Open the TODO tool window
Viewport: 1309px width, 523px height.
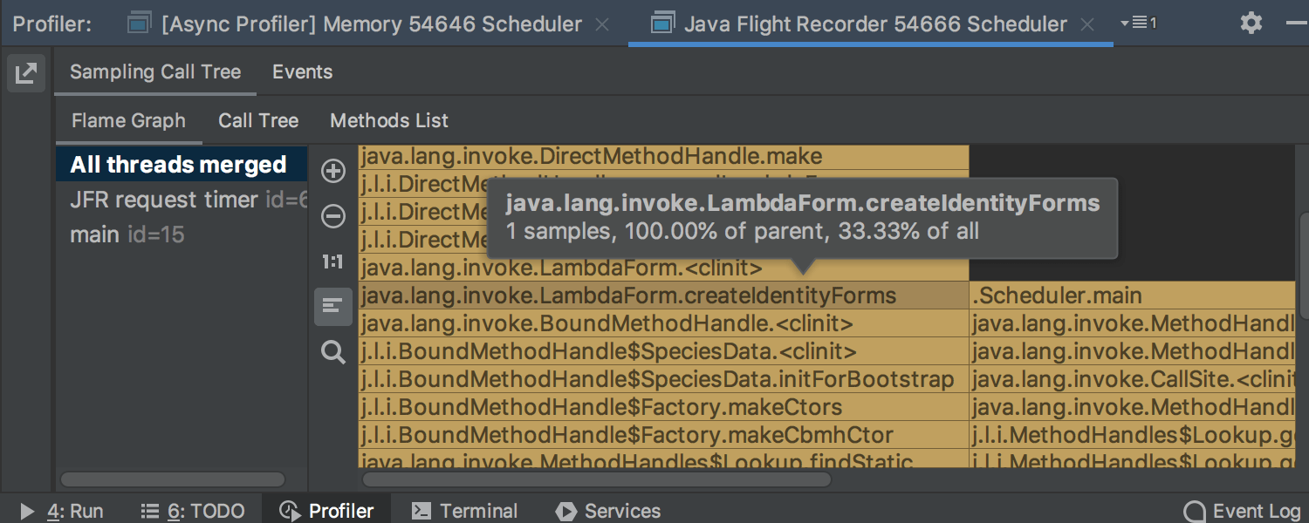[203, 511]
